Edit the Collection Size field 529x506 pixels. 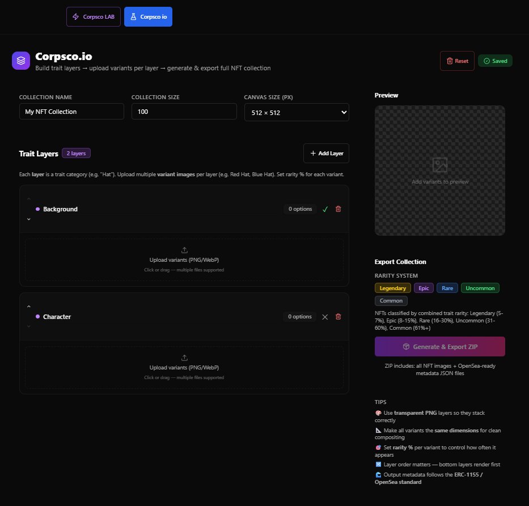point(184,112)
